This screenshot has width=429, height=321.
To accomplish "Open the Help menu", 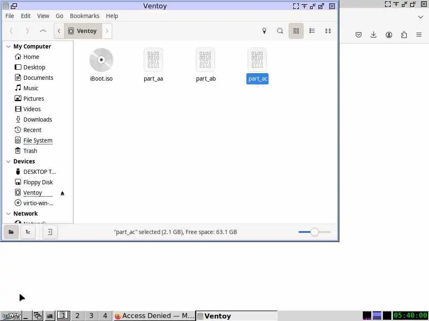I will 112,16.
